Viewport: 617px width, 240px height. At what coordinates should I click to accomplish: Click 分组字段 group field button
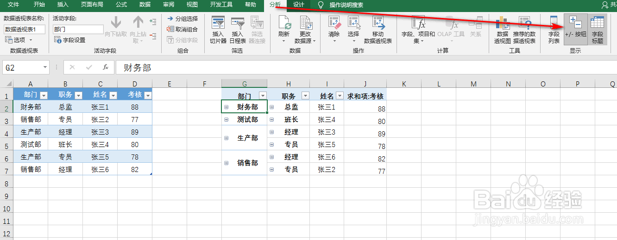tap(183, 40)
